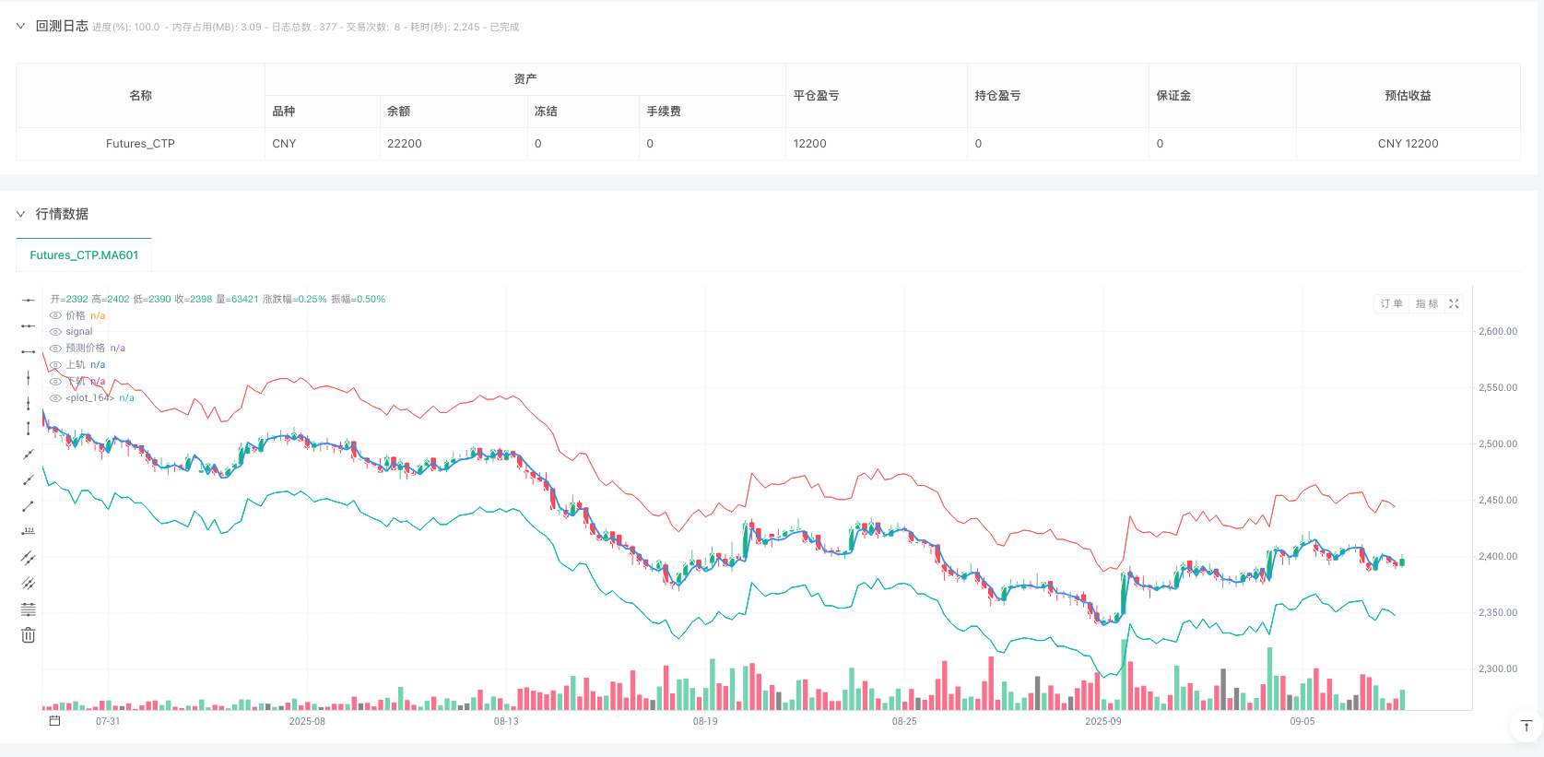Screen dimensions: 1544x757
Task: Click the 订单 button on the chart
Action: (x=1391, y=303)
